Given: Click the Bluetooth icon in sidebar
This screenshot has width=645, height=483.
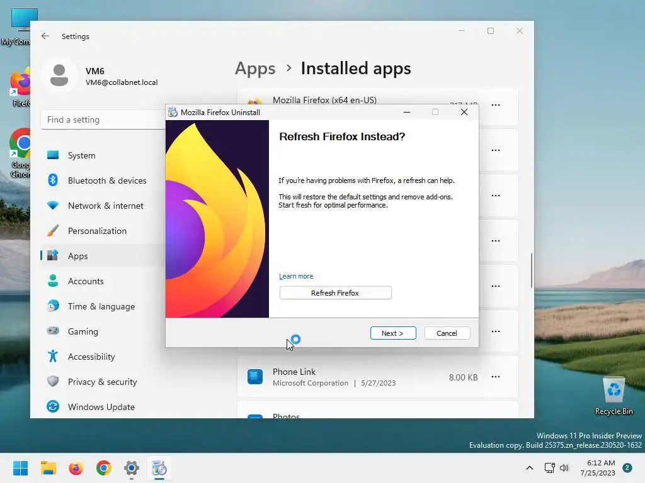Looking at the screenshot, I should pyautogui.click(x=53, y=180).
